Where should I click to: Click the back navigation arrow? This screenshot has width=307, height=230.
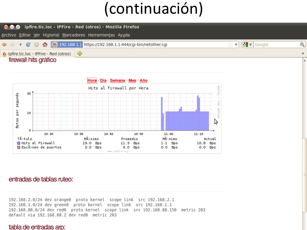pyautogui.click(x=4, y=45)
